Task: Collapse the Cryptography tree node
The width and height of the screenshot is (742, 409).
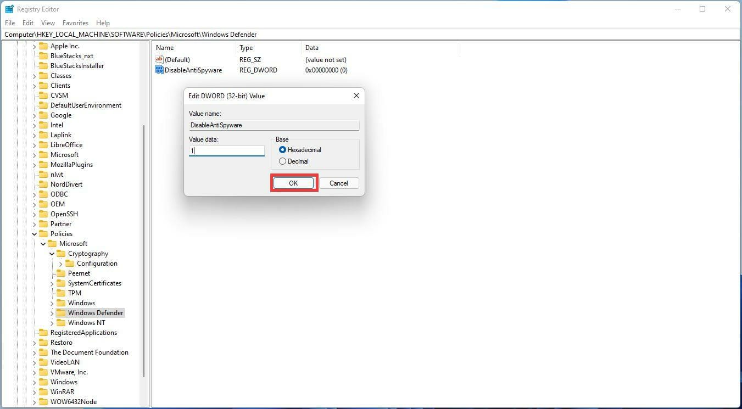Action: pos(52,254)
